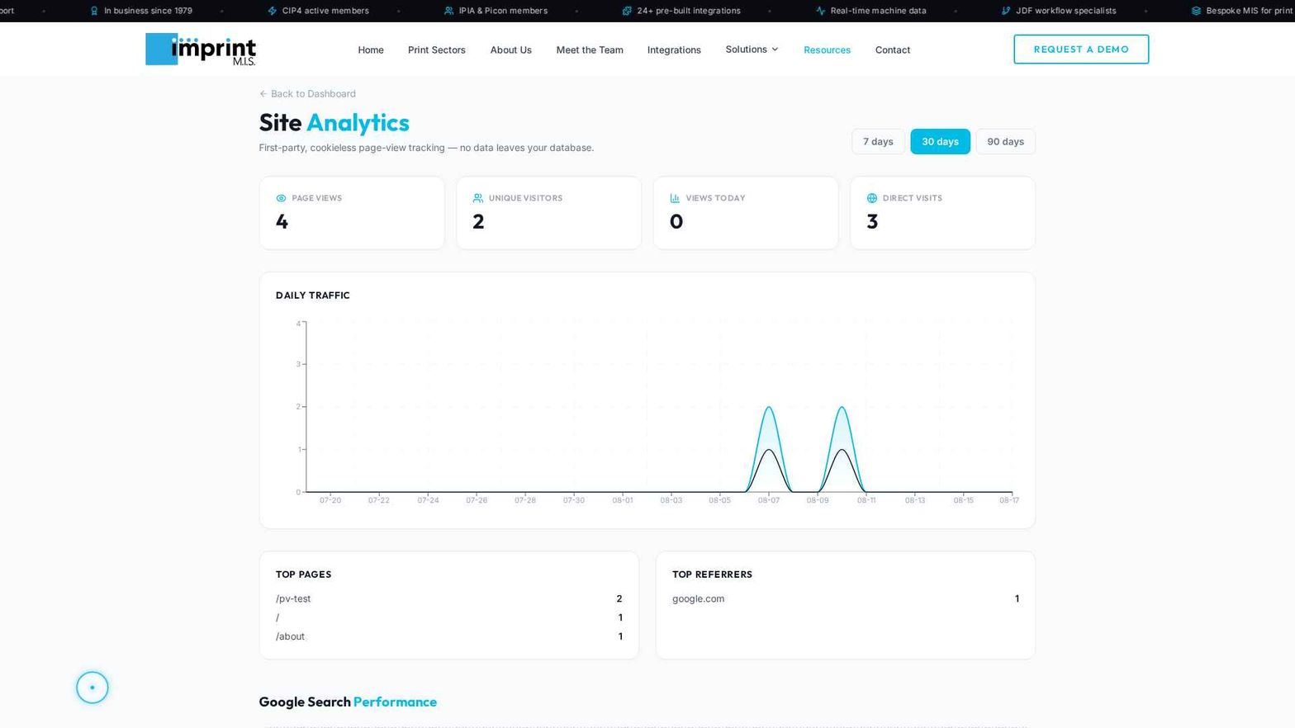This screenshot has width=1295, height=728.
Task: Click the people icon by IPIA & Picon members
Action: [448, 11]
